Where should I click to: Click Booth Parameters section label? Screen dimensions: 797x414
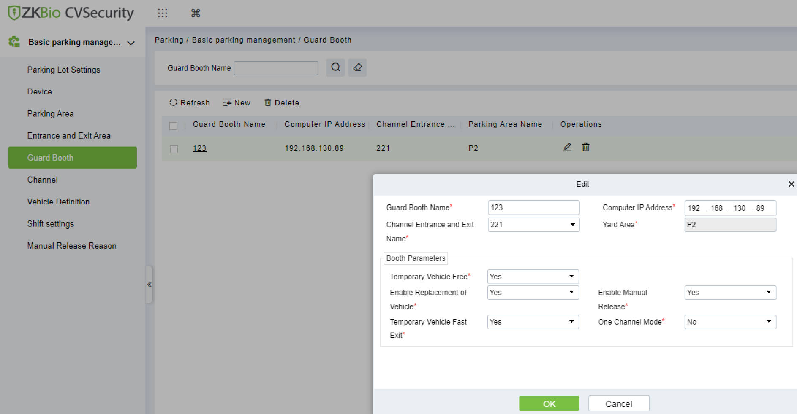click(416, 258)
